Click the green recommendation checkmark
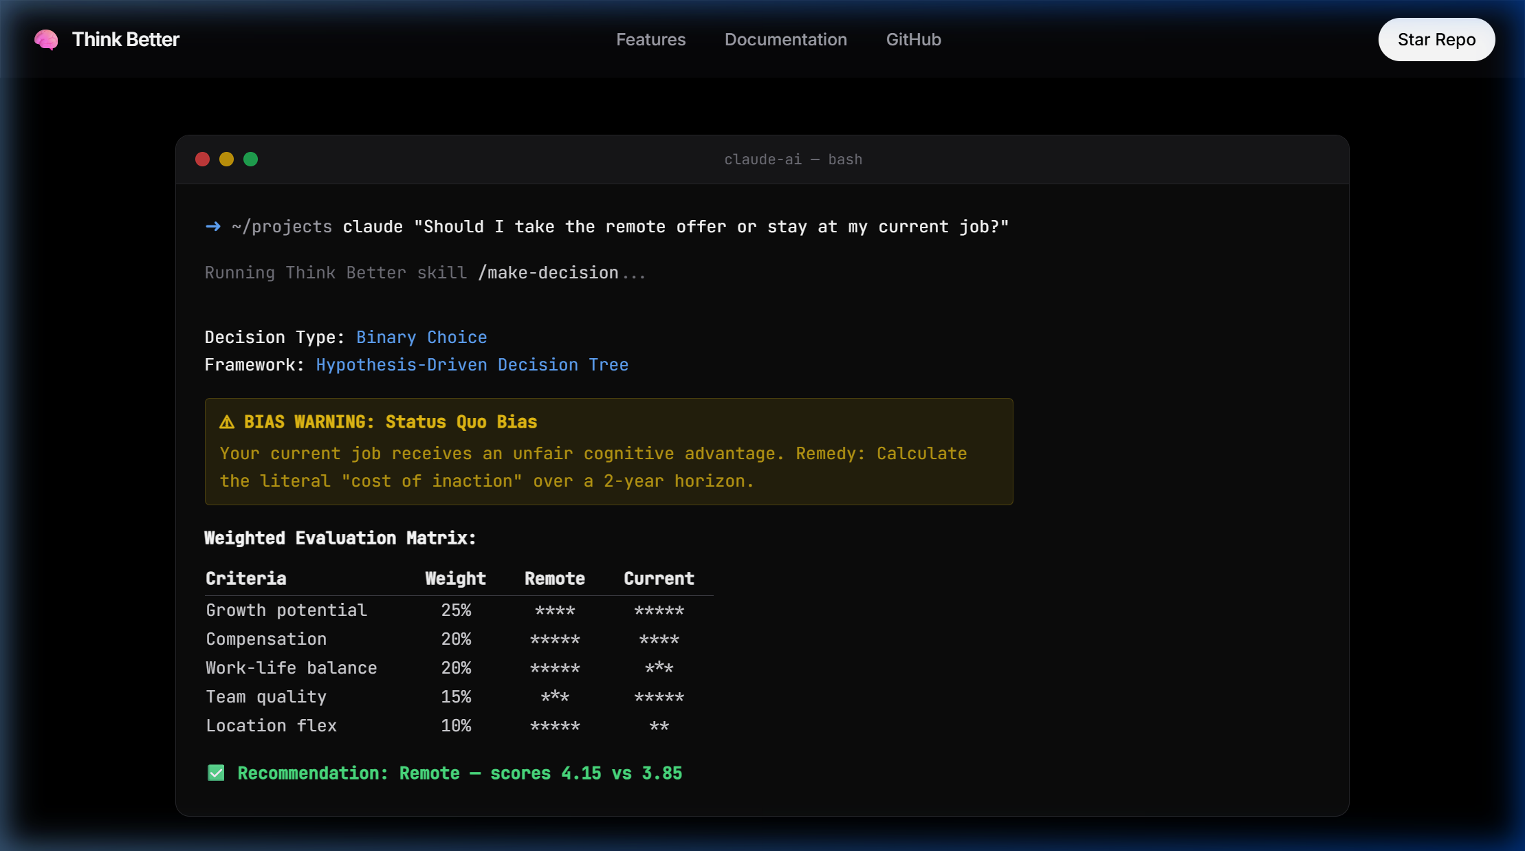Viewport: 1525px width, 851px height. pos(216,773)
